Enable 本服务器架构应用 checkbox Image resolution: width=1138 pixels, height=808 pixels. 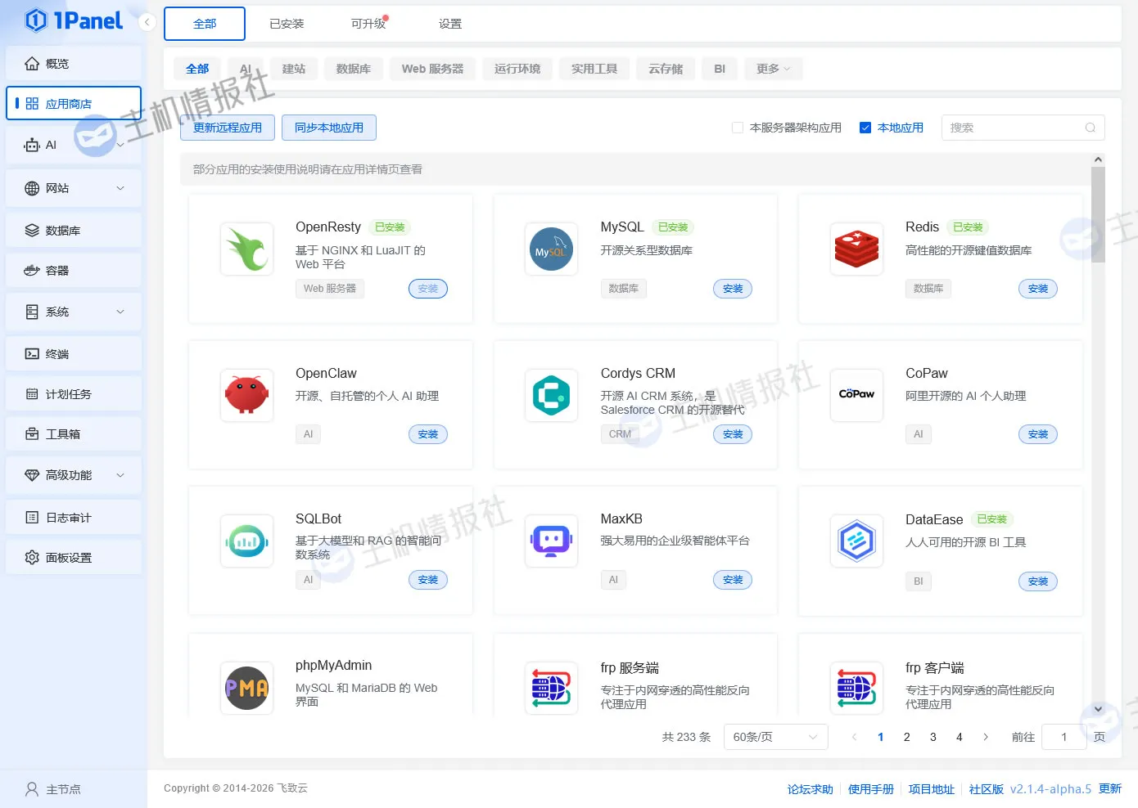[738, 128]
